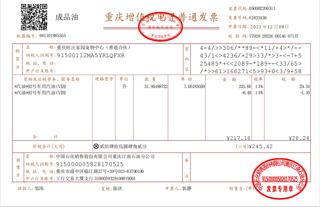Click cipher line starting 25485*+<<2089
Image resolution: width=320 pixels, height=207 pixels.
click(251, 64)
